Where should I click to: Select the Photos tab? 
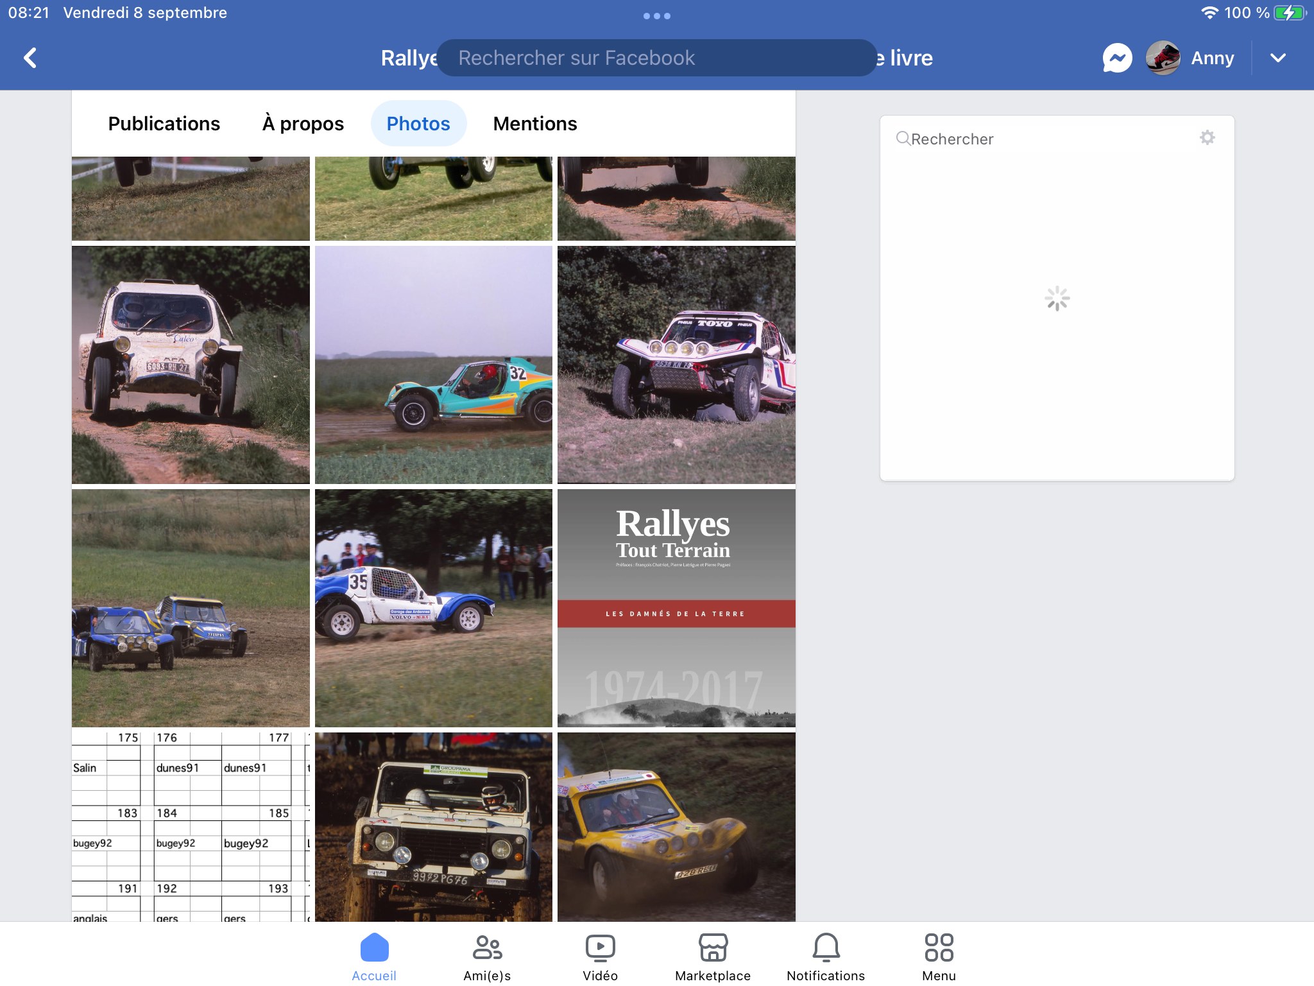pyautogui.click(x=418, y=123)
